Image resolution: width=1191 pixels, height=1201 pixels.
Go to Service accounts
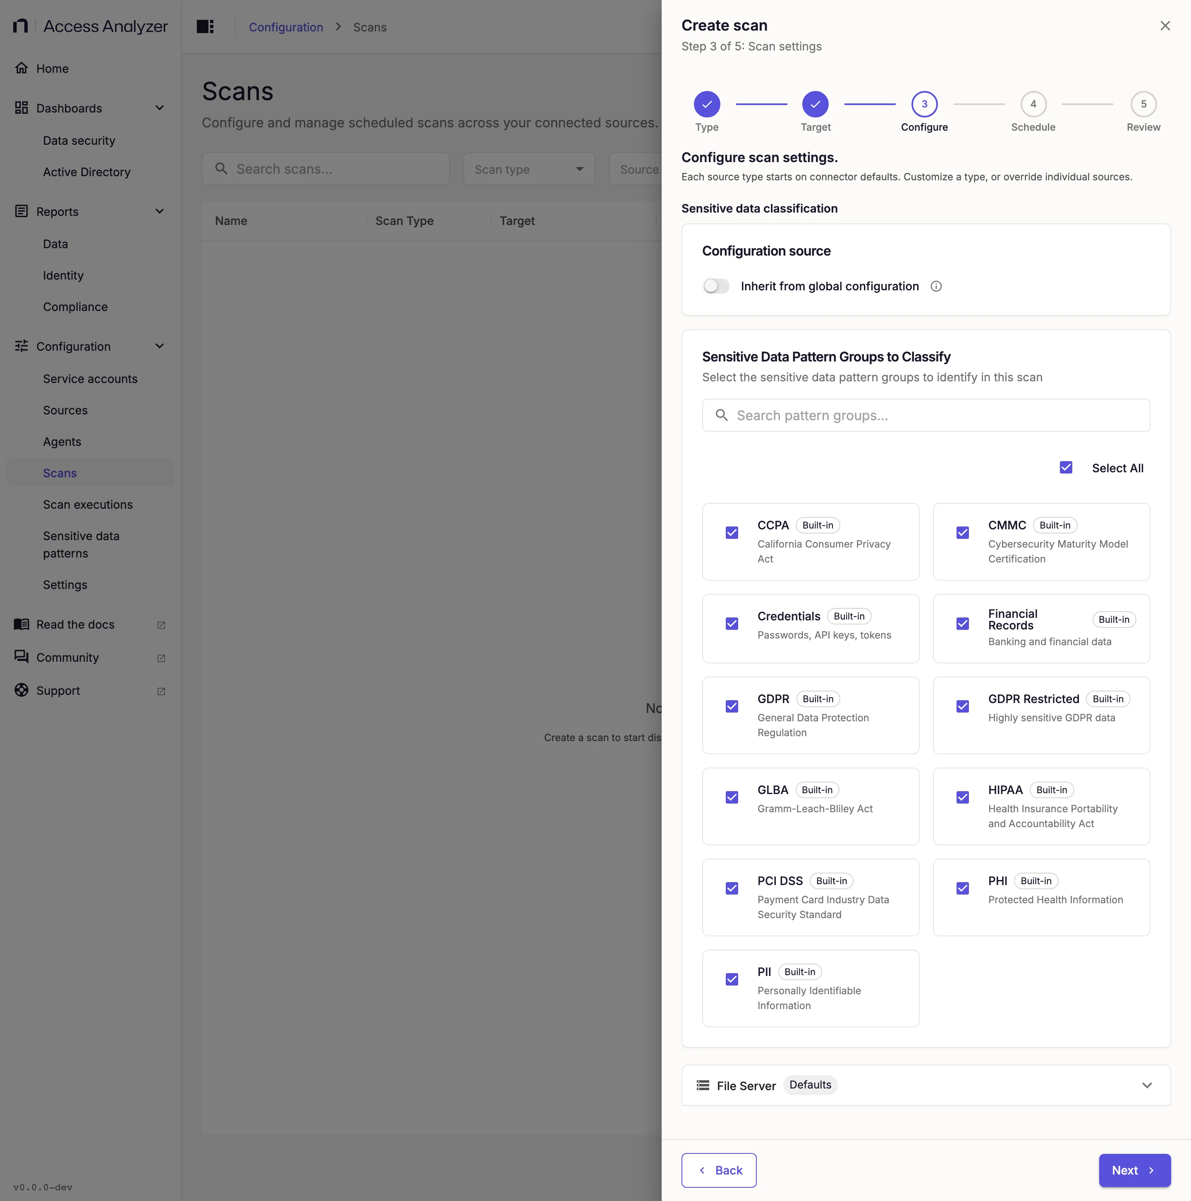(x=90, y=378)
